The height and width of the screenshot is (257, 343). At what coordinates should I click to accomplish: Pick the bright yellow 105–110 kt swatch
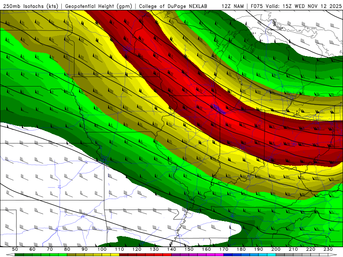click(x=115, y=254)
